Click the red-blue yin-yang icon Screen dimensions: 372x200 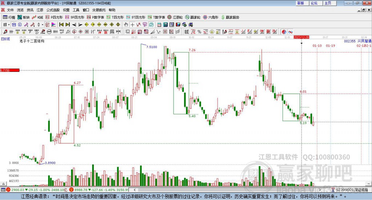click(284, 32)
